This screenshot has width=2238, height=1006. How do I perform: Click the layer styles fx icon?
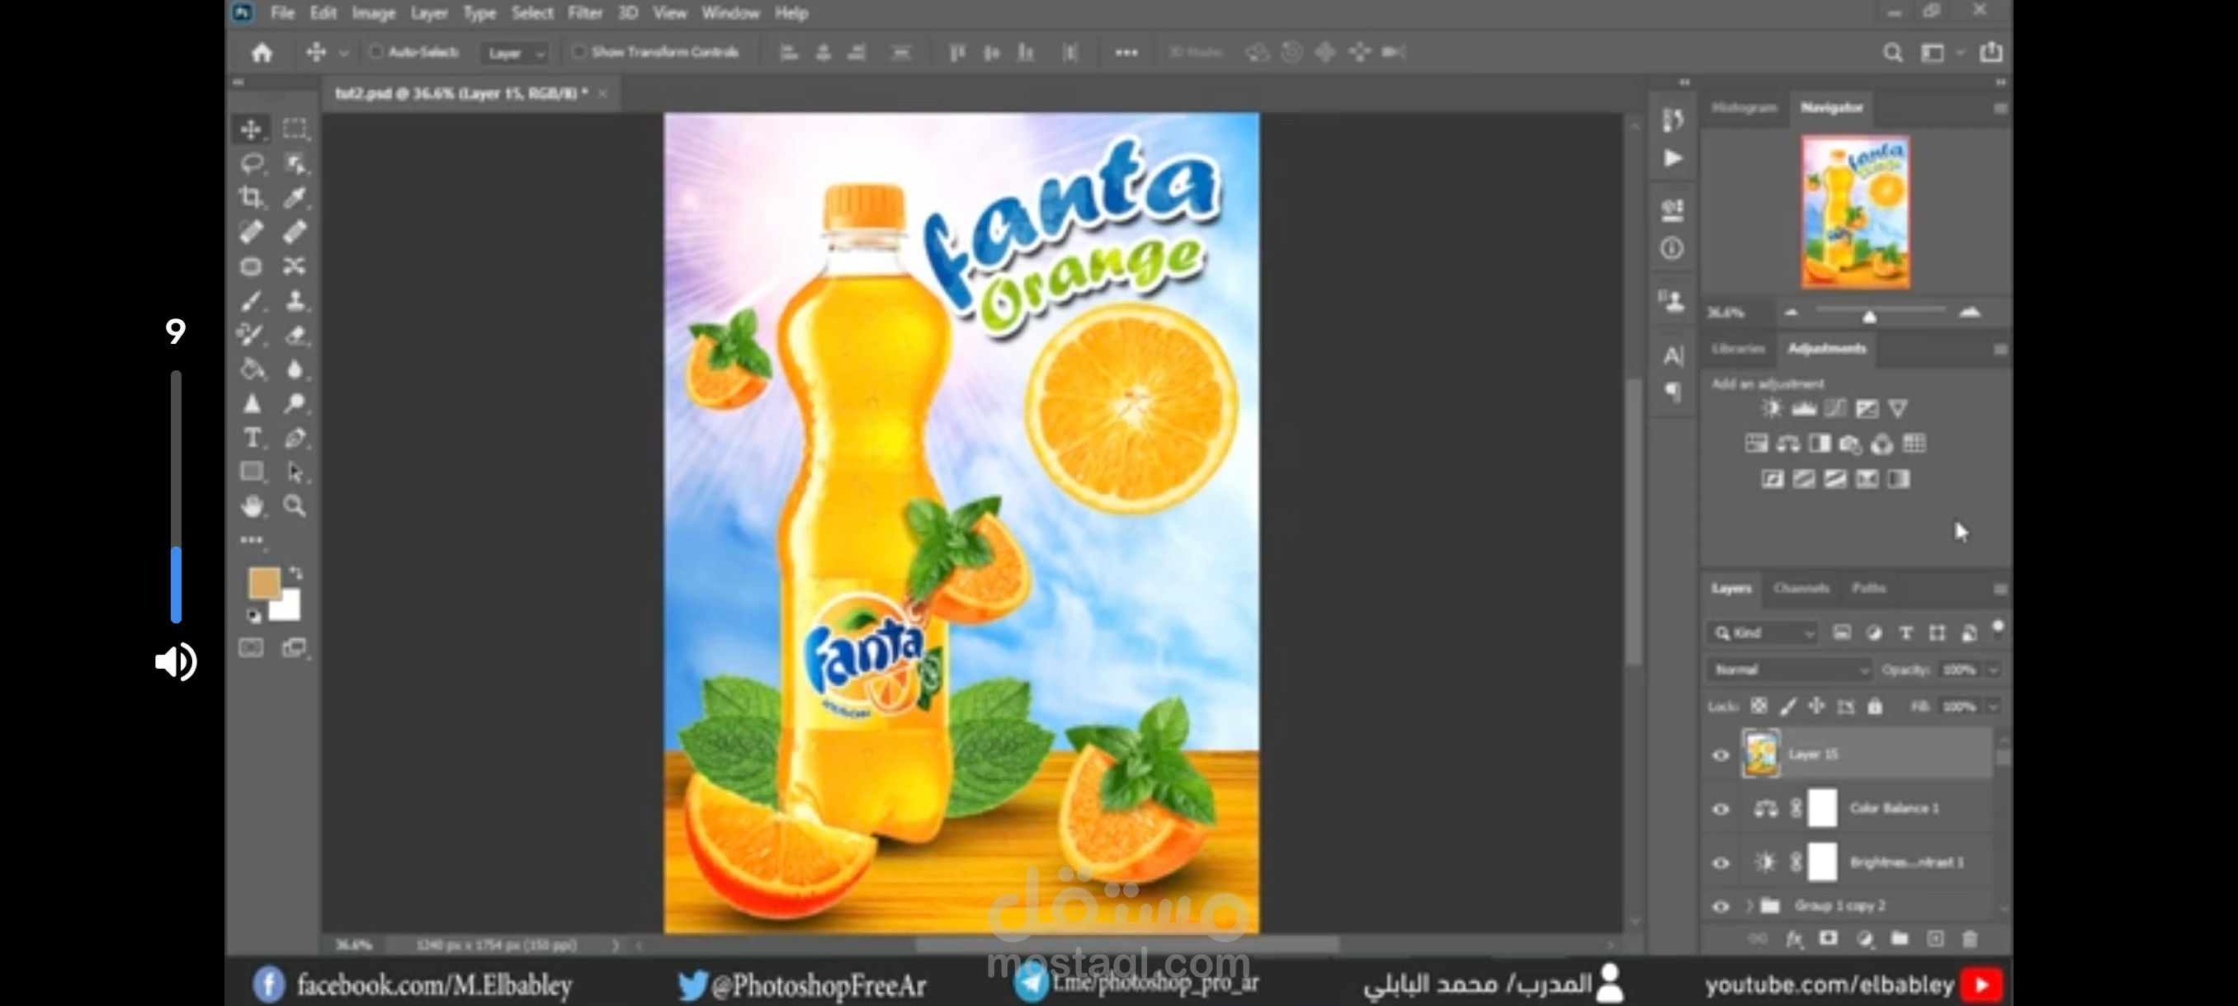coord(1794,939)
